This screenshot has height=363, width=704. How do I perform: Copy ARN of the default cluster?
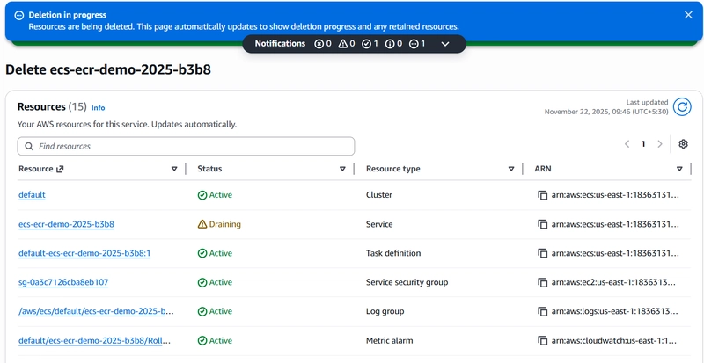coord(543,195)
